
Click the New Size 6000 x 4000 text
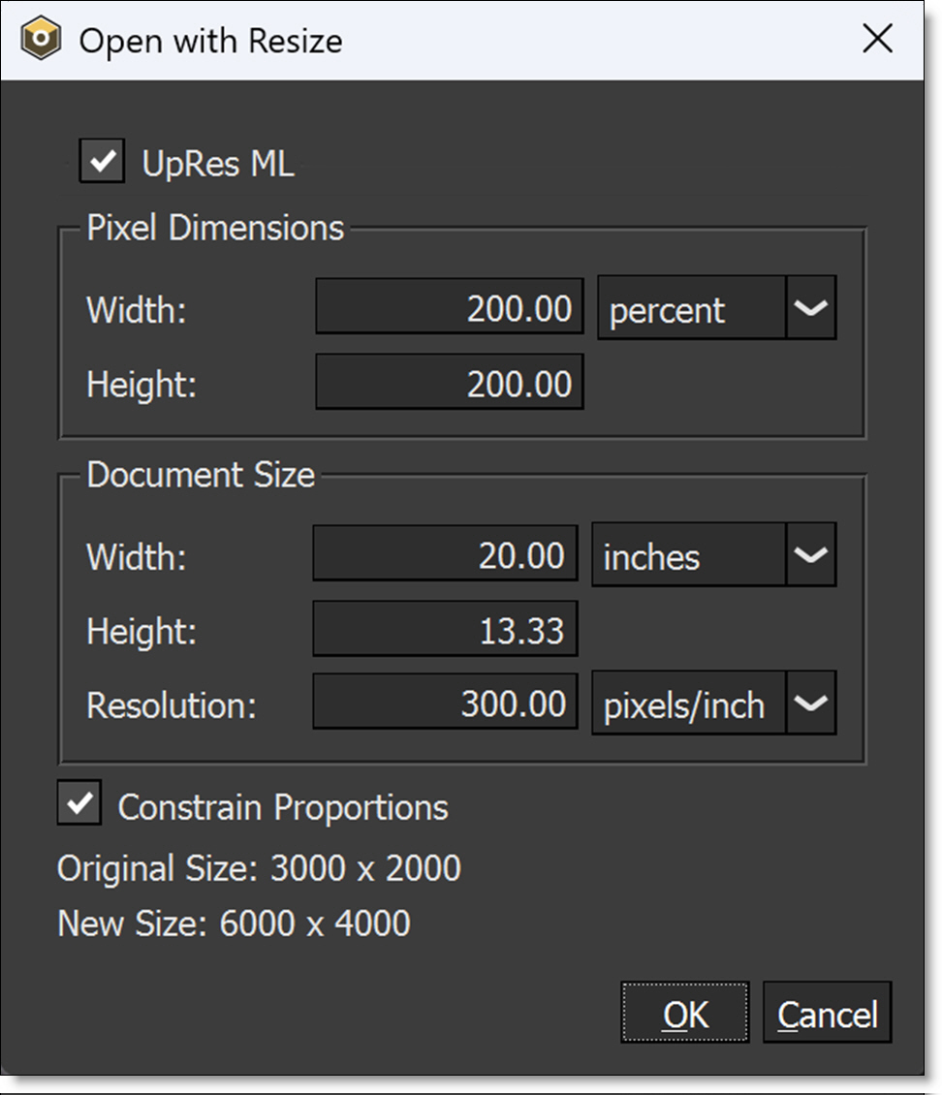pos(234,923)
